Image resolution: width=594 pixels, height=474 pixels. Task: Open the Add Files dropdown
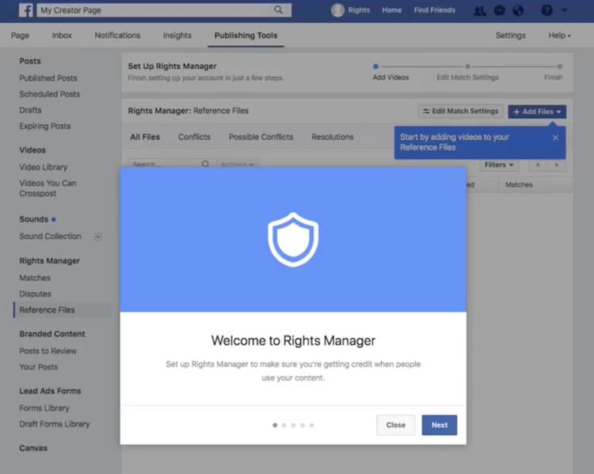pos(537,112)
